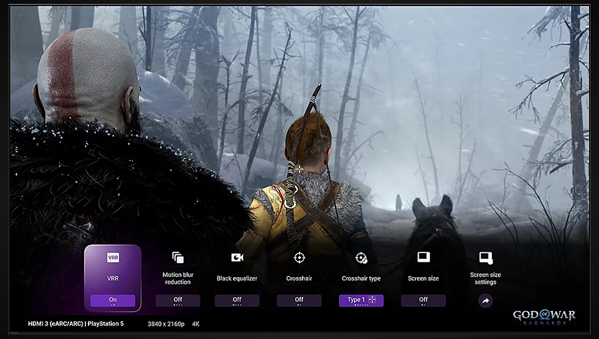Click the Screen size monitor icon
The height and width of the screenshot is (339, 599).
click(x=423, y=257)
